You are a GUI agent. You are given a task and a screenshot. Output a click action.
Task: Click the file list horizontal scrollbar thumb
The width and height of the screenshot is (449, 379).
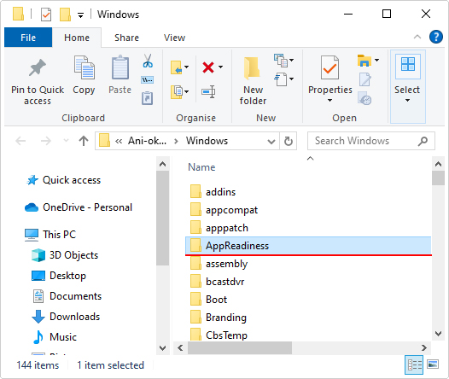coord(240,347)
